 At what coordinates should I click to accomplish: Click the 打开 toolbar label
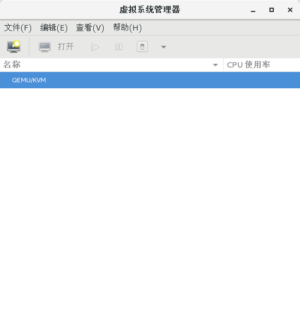65,47
